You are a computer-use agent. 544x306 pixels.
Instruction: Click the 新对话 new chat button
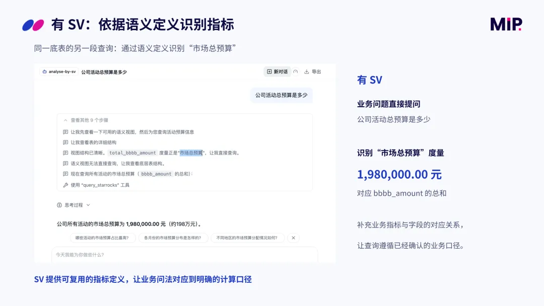[277, 72]
